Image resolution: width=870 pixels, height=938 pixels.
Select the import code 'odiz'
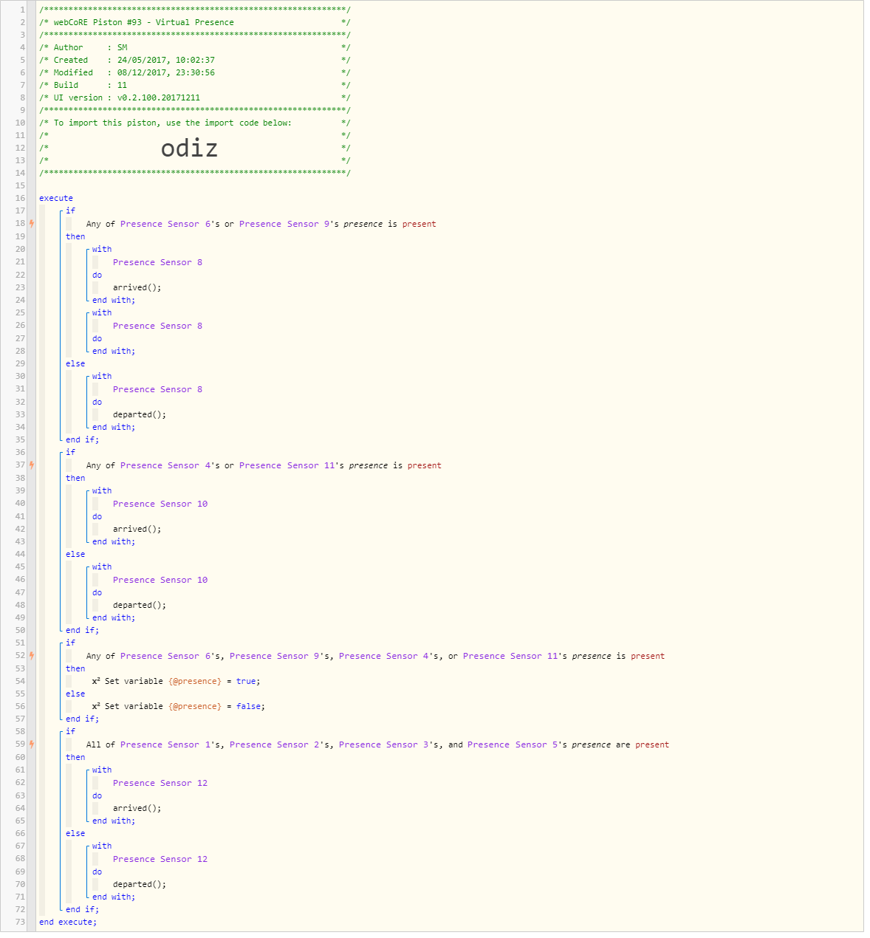(x=189, y=148)
